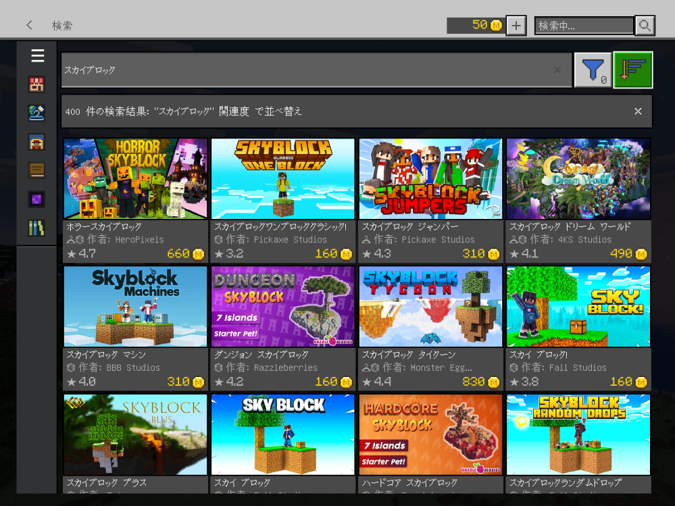Open the filter options funnel button
Image resolution: width=675 pixels, height=506 pixels.
(x=593, y=70)
